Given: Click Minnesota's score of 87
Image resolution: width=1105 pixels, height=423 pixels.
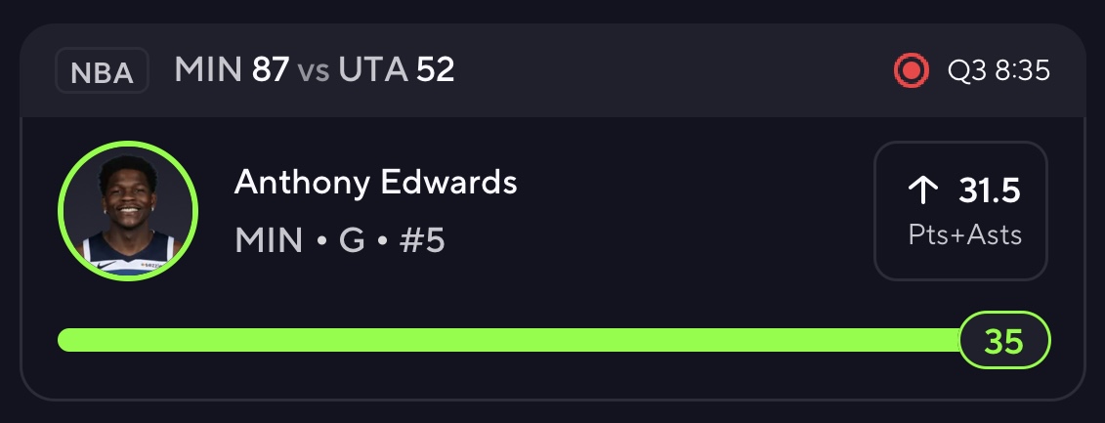Looking at the screenshot, I should [271, 70].
